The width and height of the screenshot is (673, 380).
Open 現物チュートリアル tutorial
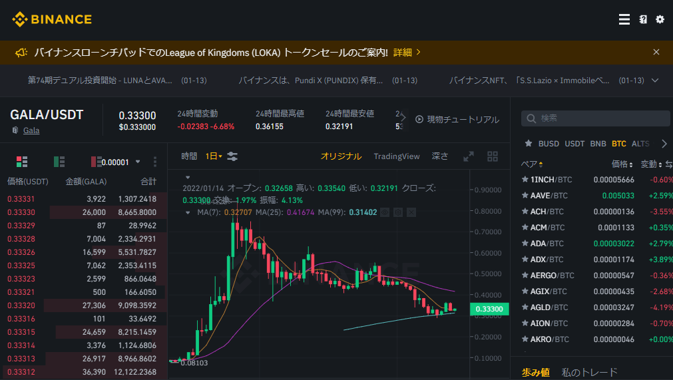coord(457,119)
